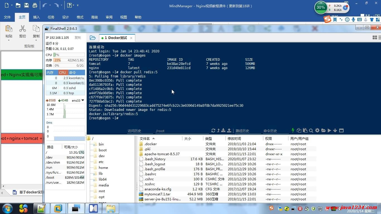Click the Redo arrow in MindManager toolbar

pos(56,5)
